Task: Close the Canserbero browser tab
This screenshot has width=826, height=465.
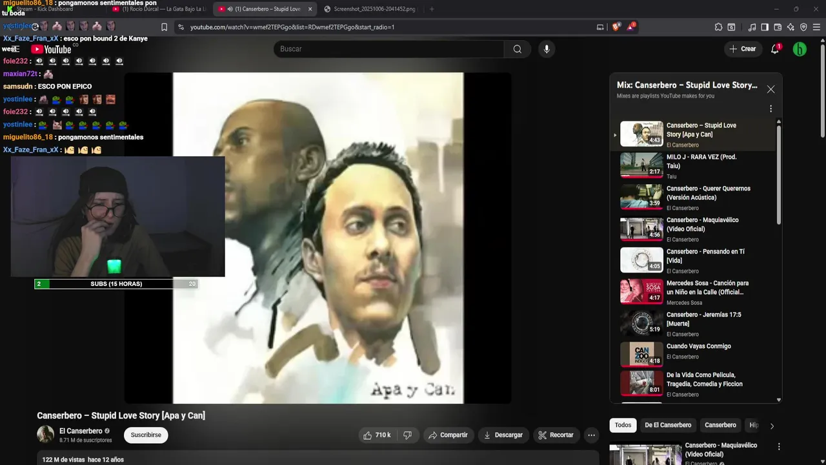Action: click(310, 9)
